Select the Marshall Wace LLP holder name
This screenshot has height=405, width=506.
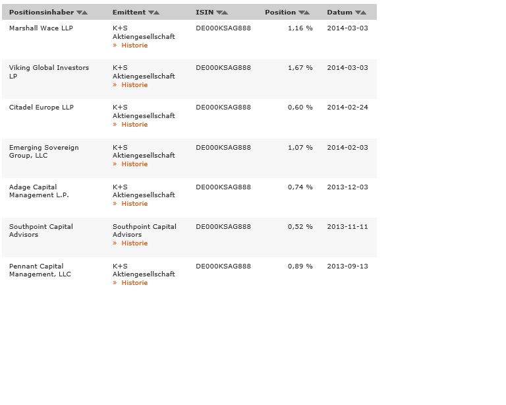[41, 28]
